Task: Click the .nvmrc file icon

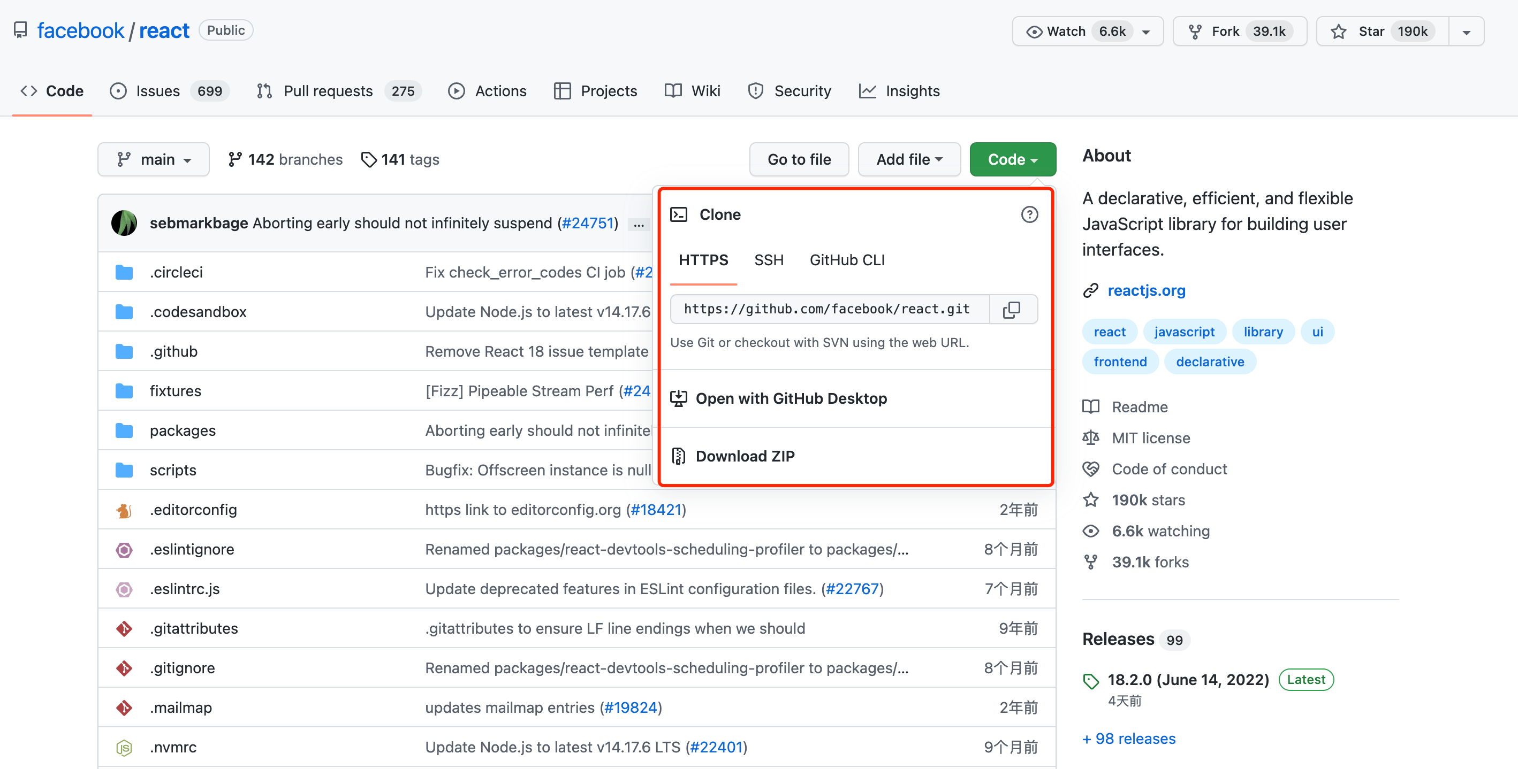Action: click(x=124, y=747)
